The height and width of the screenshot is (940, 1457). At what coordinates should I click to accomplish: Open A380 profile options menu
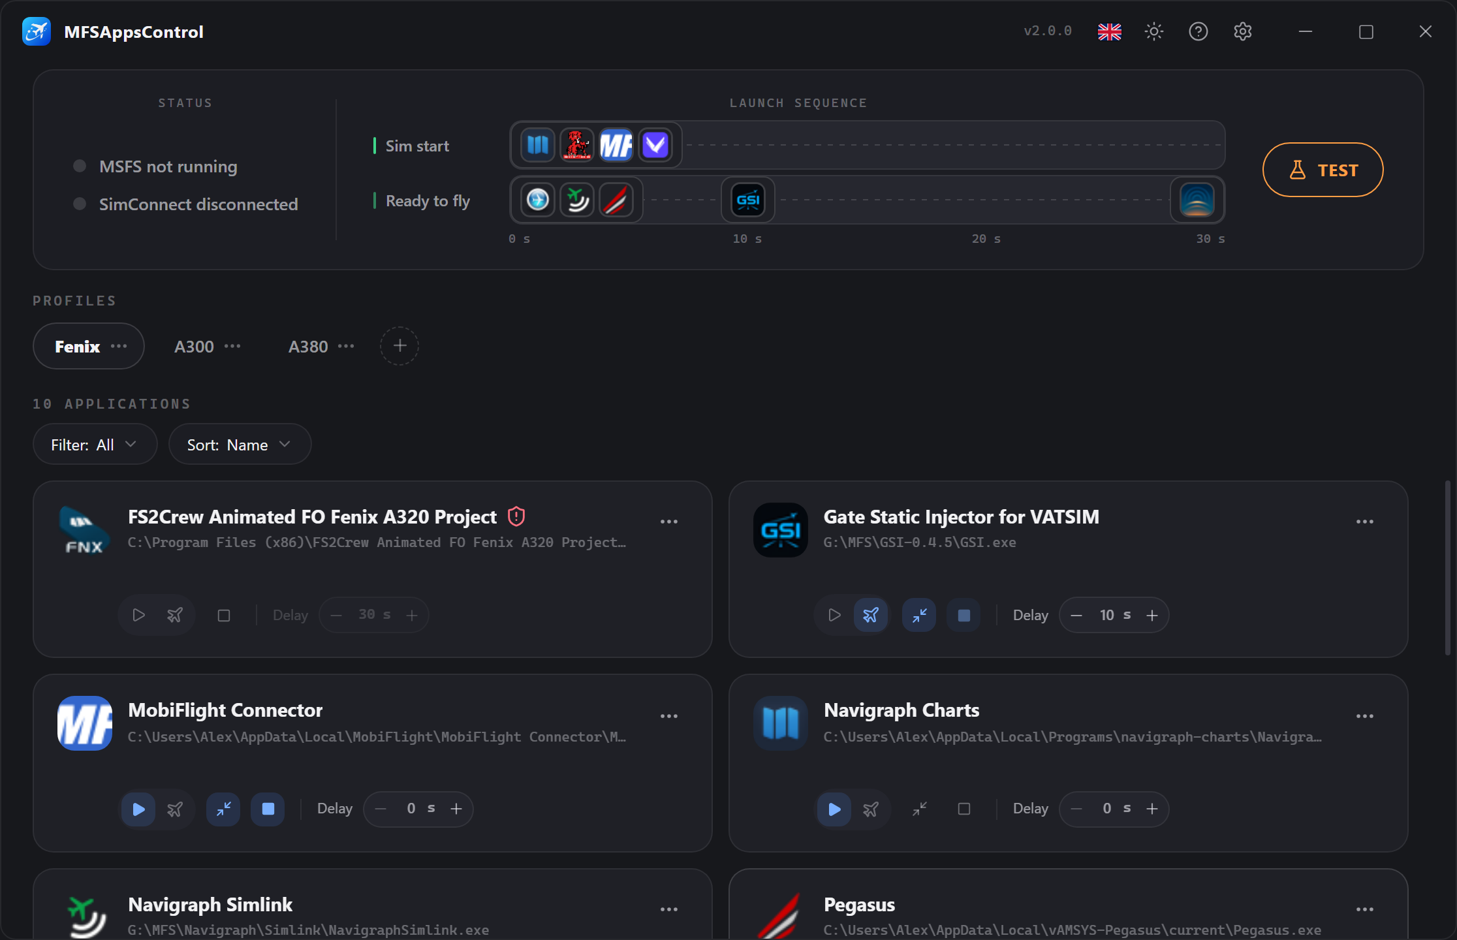pos(346,346)
